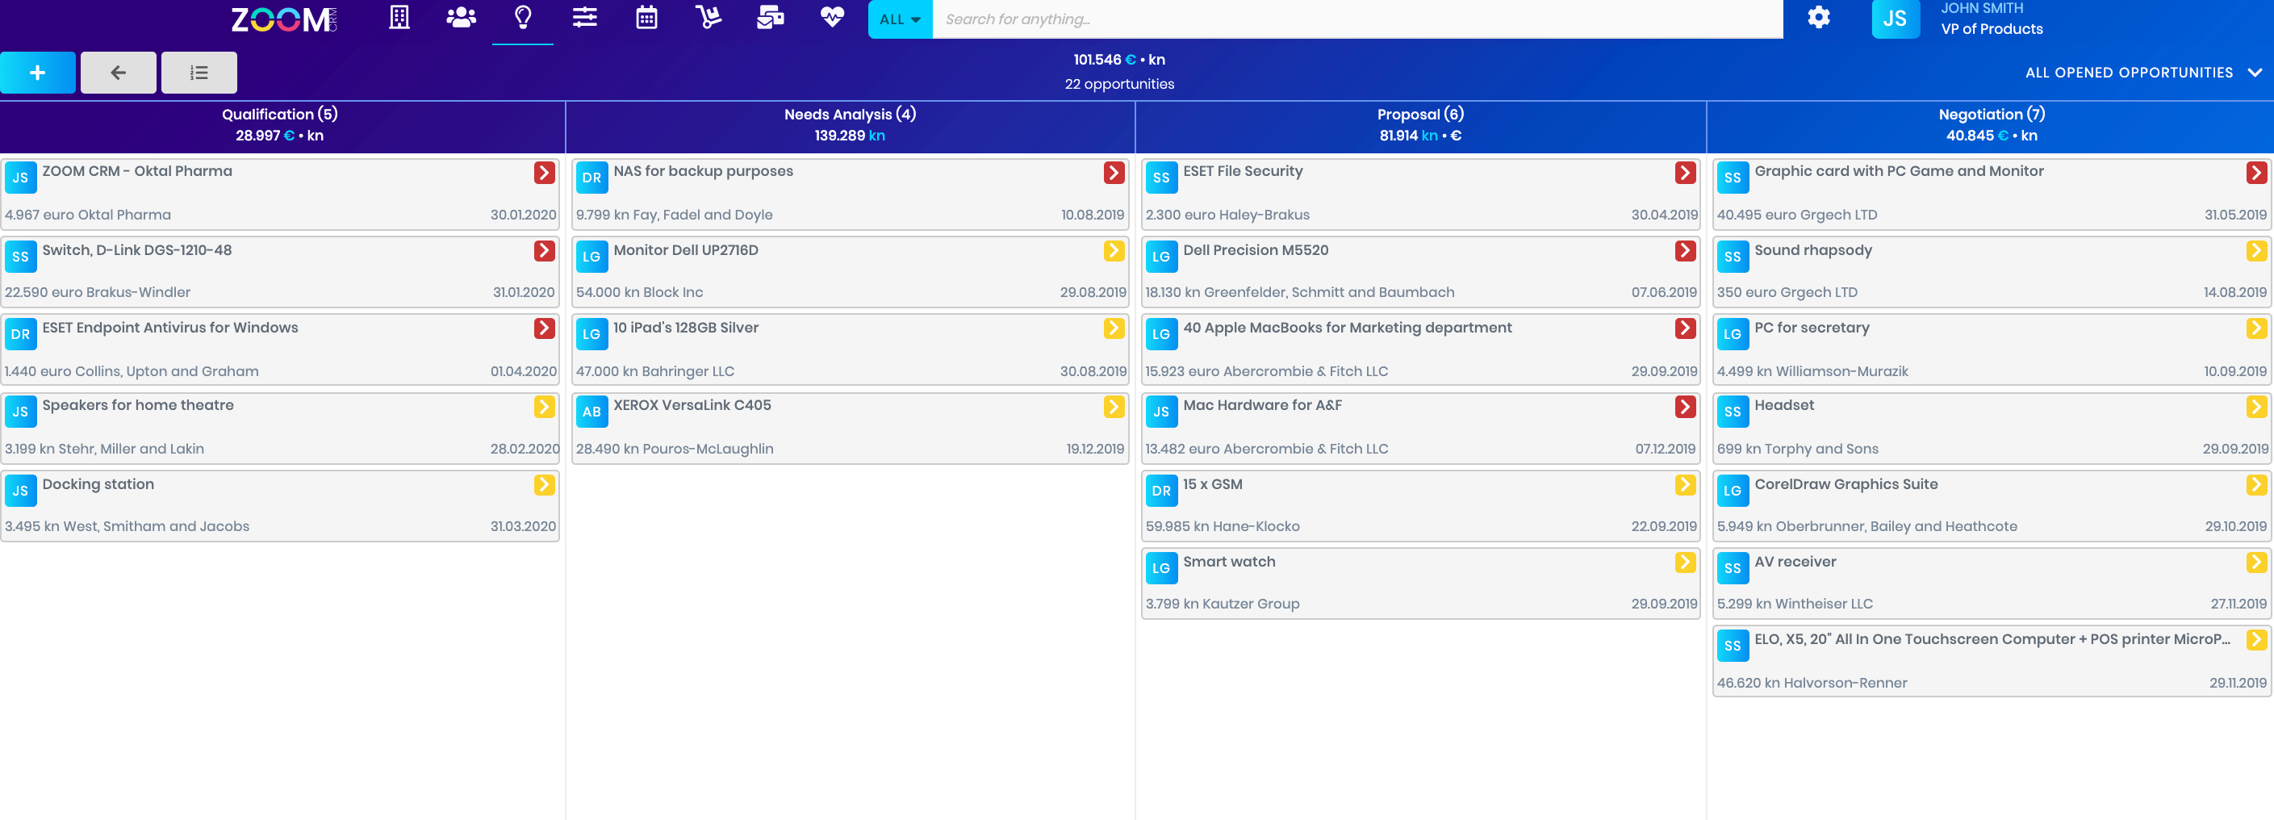Open the Smart watch card title

[1229, 562]
